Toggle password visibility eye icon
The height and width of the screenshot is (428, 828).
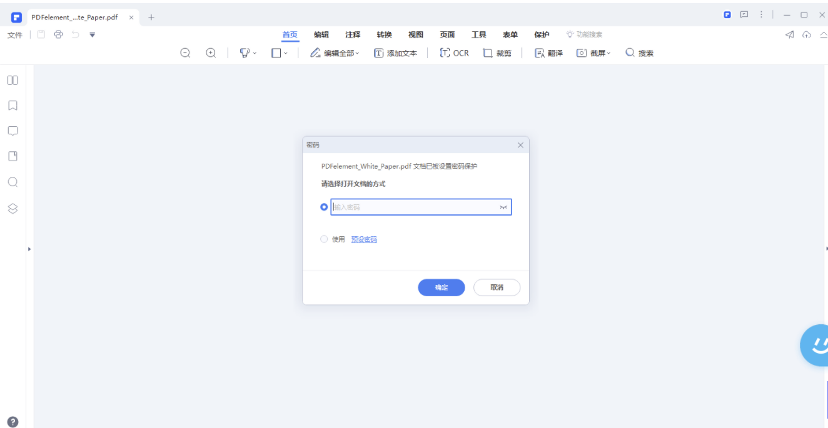coord(503,207)
